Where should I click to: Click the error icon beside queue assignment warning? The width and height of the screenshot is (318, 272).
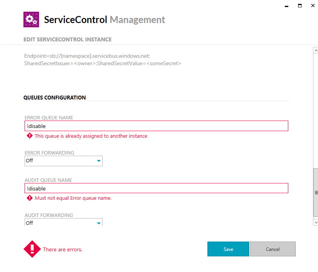30,136
